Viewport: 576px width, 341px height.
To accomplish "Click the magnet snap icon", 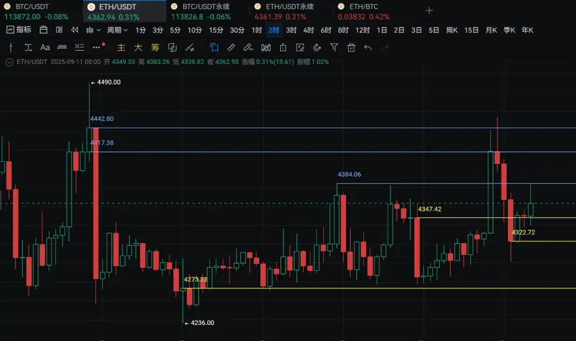I will 317,47.
